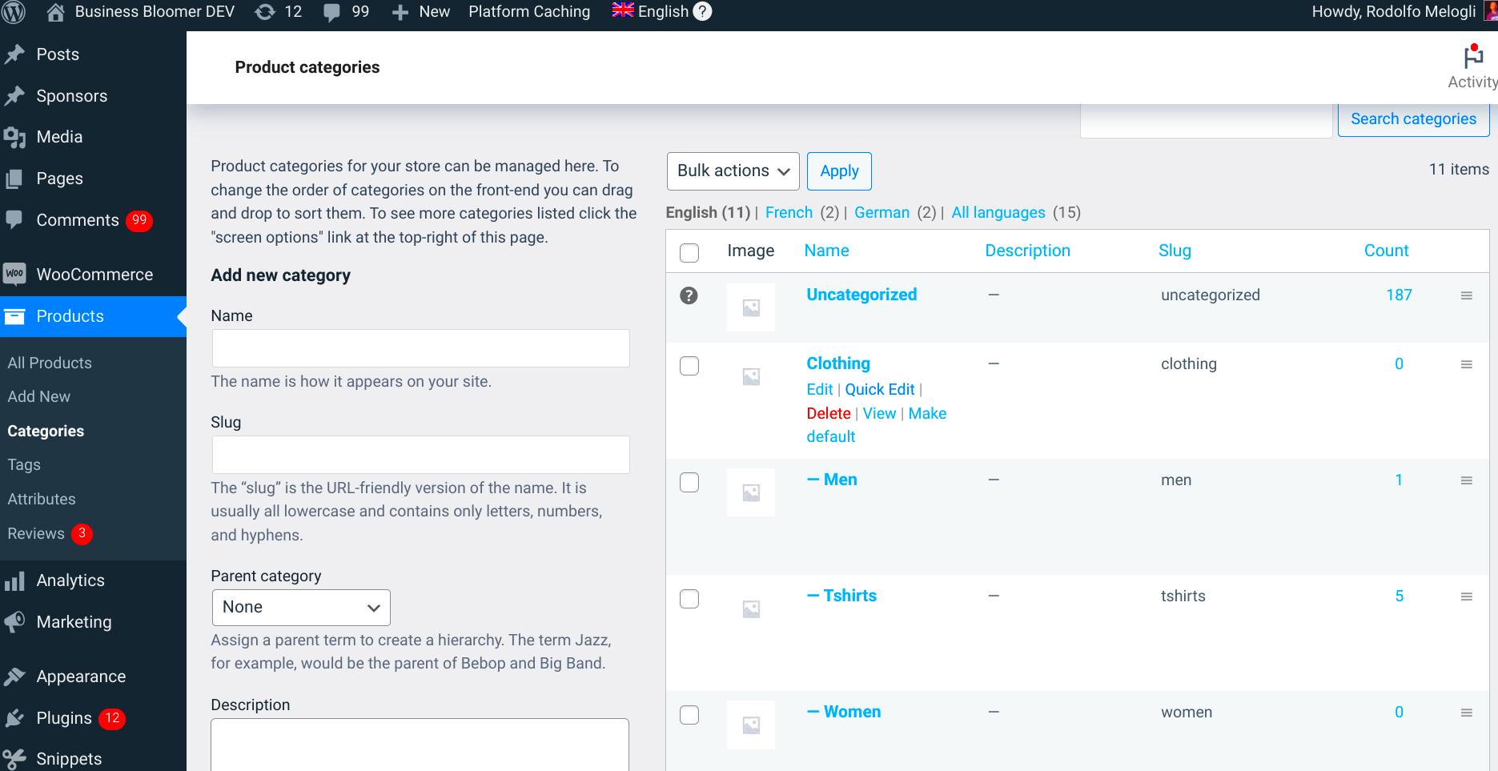Open Platform Caching in admin bar

point(529,12)
